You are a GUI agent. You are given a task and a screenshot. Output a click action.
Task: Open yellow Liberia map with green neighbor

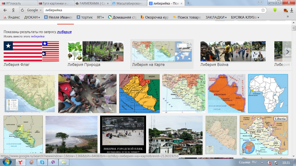tap(140, 93)
